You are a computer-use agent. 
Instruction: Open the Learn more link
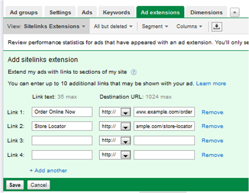pyautogui.click(x=211, y=83)
